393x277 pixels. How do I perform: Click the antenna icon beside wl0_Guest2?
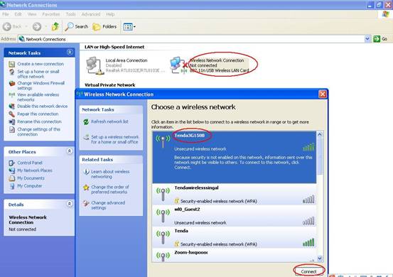click(x=163, y=216)
